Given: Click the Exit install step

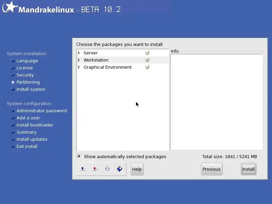Looking at the screenshot, I should pyautogui.click(x=27, y=146).
